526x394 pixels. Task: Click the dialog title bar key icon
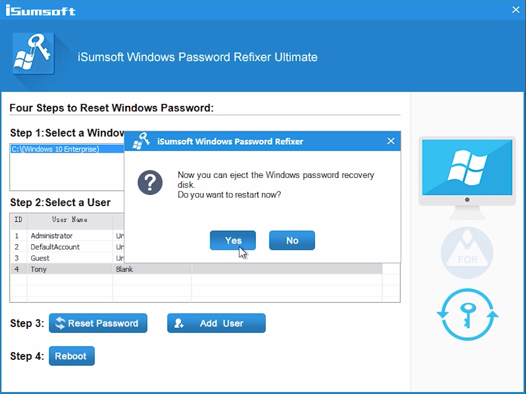141,141
